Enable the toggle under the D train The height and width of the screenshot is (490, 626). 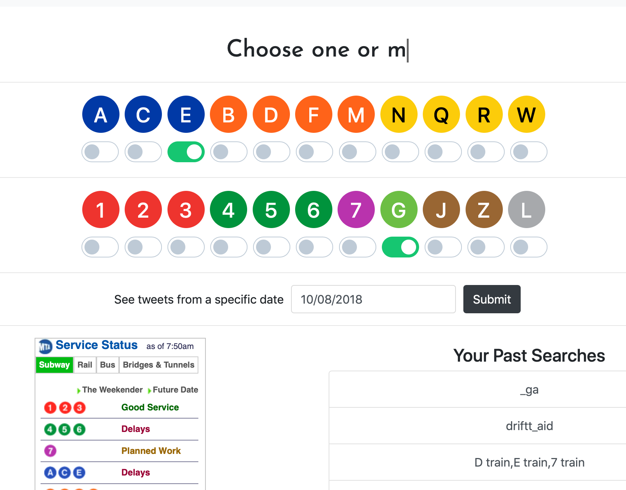click(x=271, y=152)
